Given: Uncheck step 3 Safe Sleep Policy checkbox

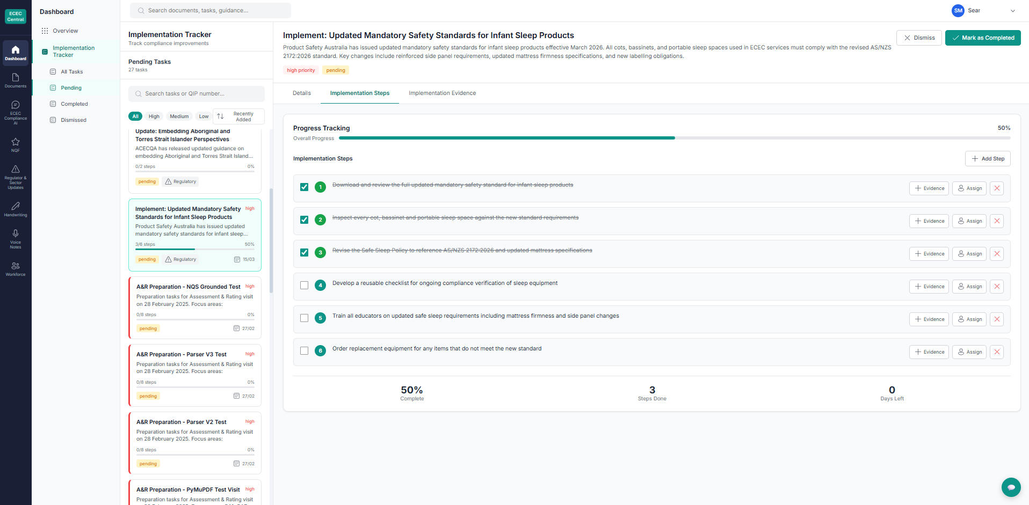Looking at the screenshot, I should [304, 253].
